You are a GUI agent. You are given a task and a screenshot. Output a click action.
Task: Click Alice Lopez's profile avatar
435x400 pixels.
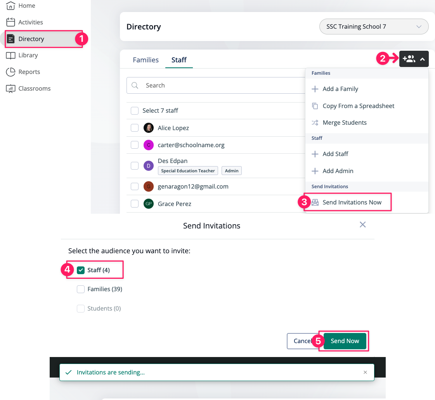(x=148, y=128)
